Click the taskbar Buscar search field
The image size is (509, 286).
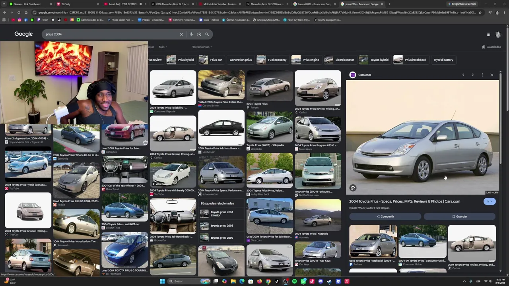188,281
